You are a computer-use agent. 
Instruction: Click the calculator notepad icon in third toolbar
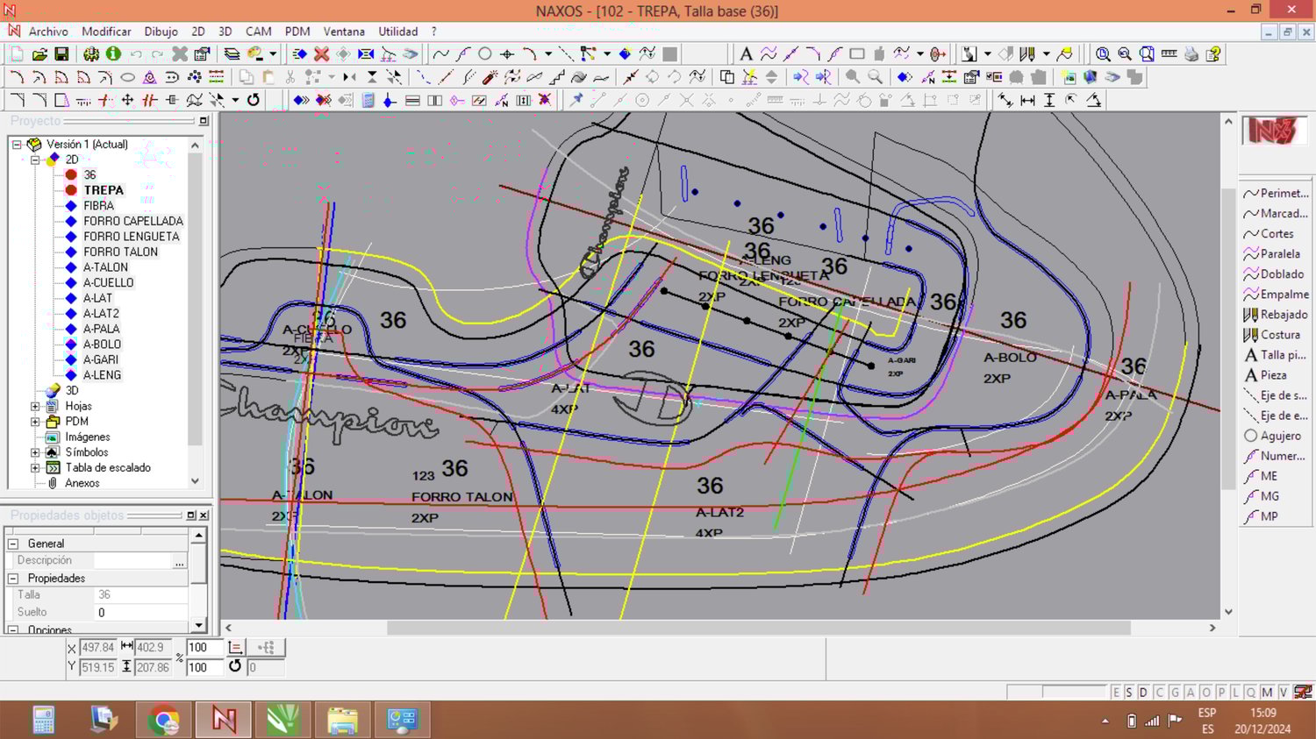(x=368, y=100)
